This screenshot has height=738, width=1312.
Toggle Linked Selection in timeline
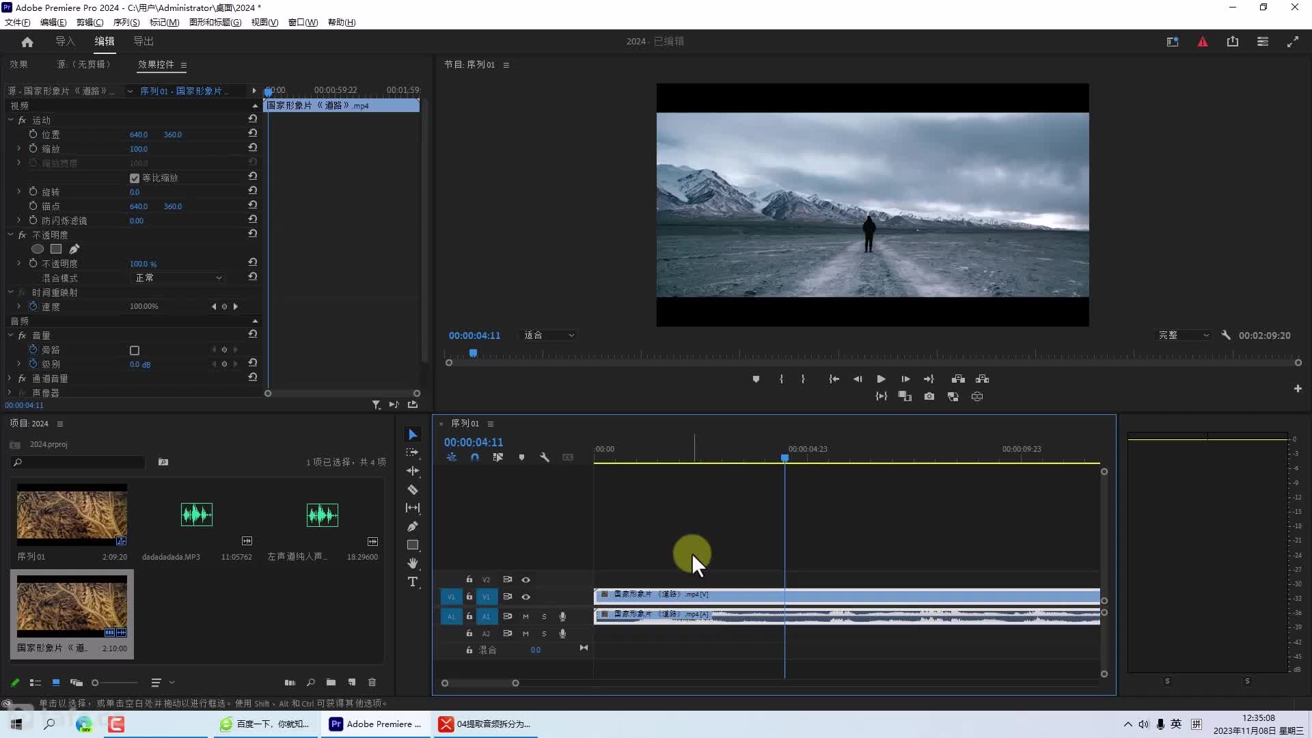click(x=498, y=457)
